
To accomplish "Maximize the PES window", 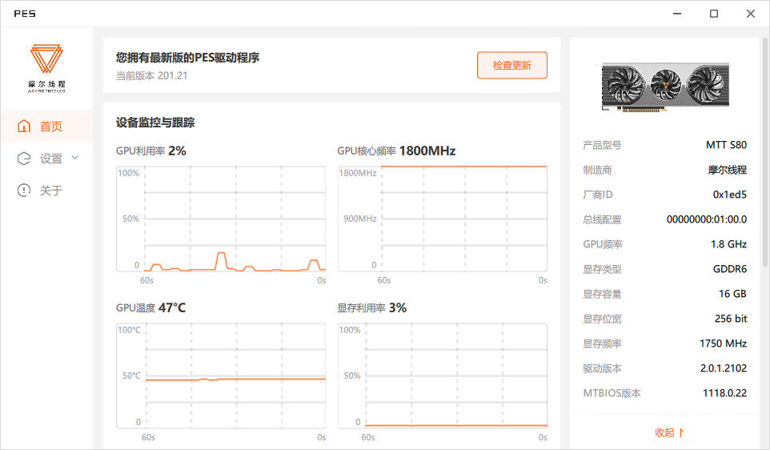I will pyautogui.click(x=714, y=14).
